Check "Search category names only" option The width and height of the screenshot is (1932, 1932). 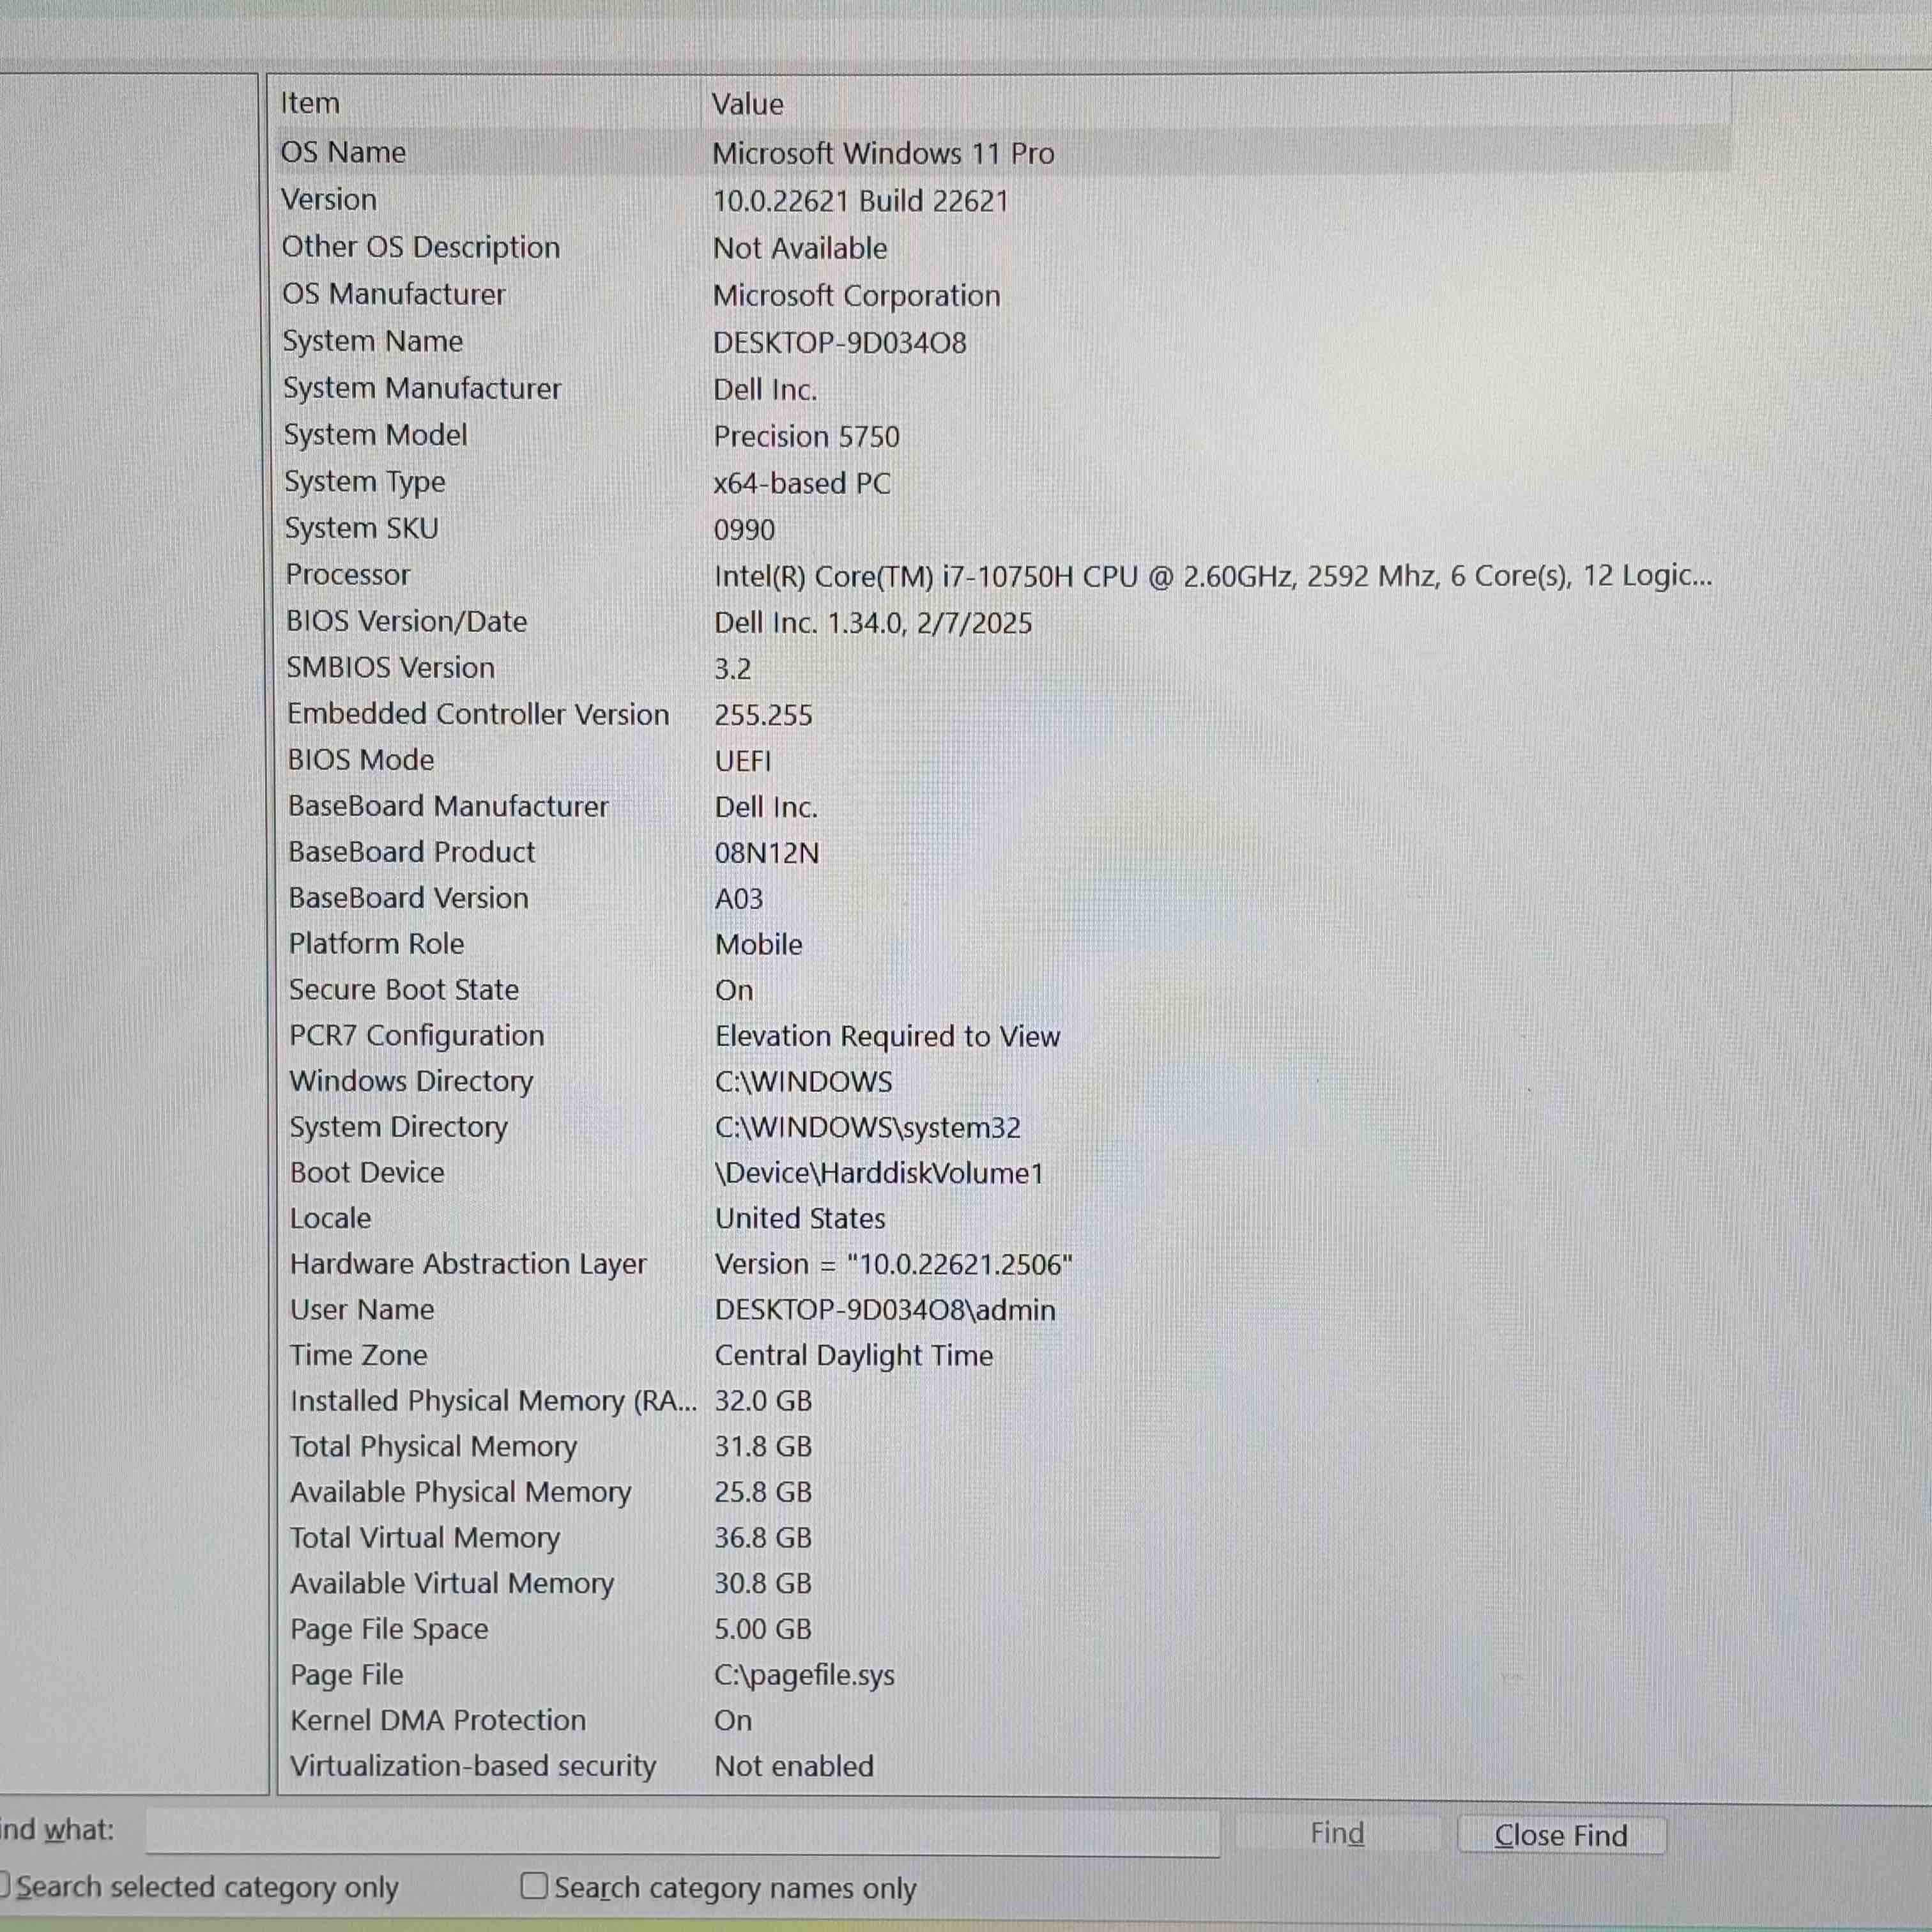tap(534, 1886)
